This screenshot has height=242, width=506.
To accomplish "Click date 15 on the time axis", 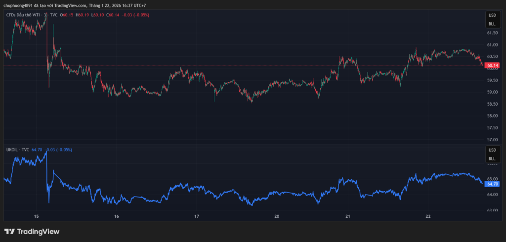I will (x=37, y=216).
